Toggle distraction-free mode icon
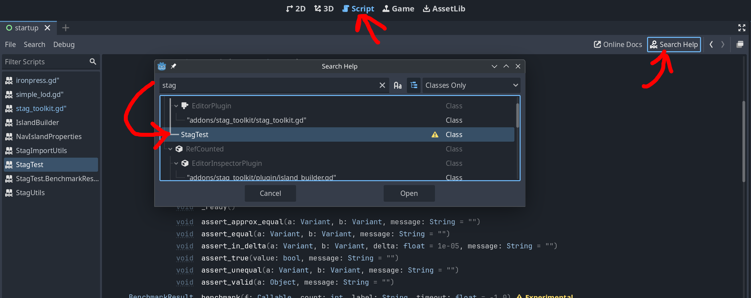 (742, 28)
